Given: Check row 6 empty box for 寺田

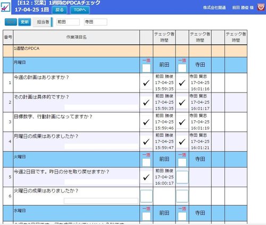Looking at the screenshot, I should click(x=182, y=196).
